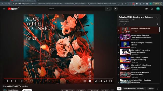The height and width of the screenshot is (91, 163).
Task: Play BLUELOCK Original Soundtrack Bravery thumbnail
Action: (125, 44)
